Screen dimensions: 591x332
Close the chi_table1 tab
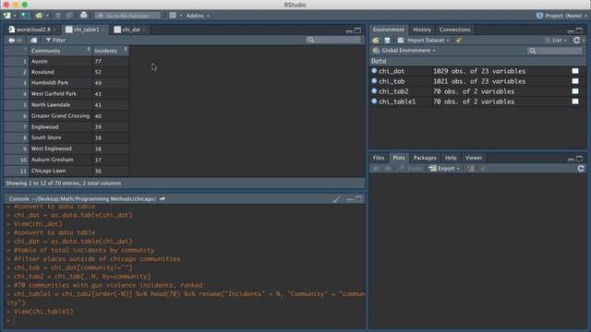[103, 30]
